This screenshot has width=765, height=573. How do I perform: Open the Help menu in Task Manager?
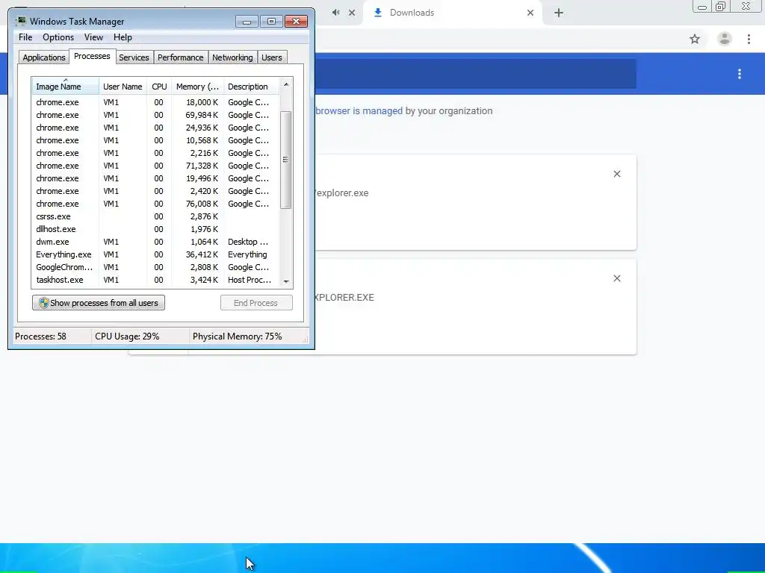[123, 37]
